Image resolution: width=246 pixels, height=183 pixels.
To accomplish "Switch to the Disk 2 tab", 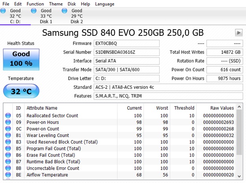I will [x=77, y=16].
